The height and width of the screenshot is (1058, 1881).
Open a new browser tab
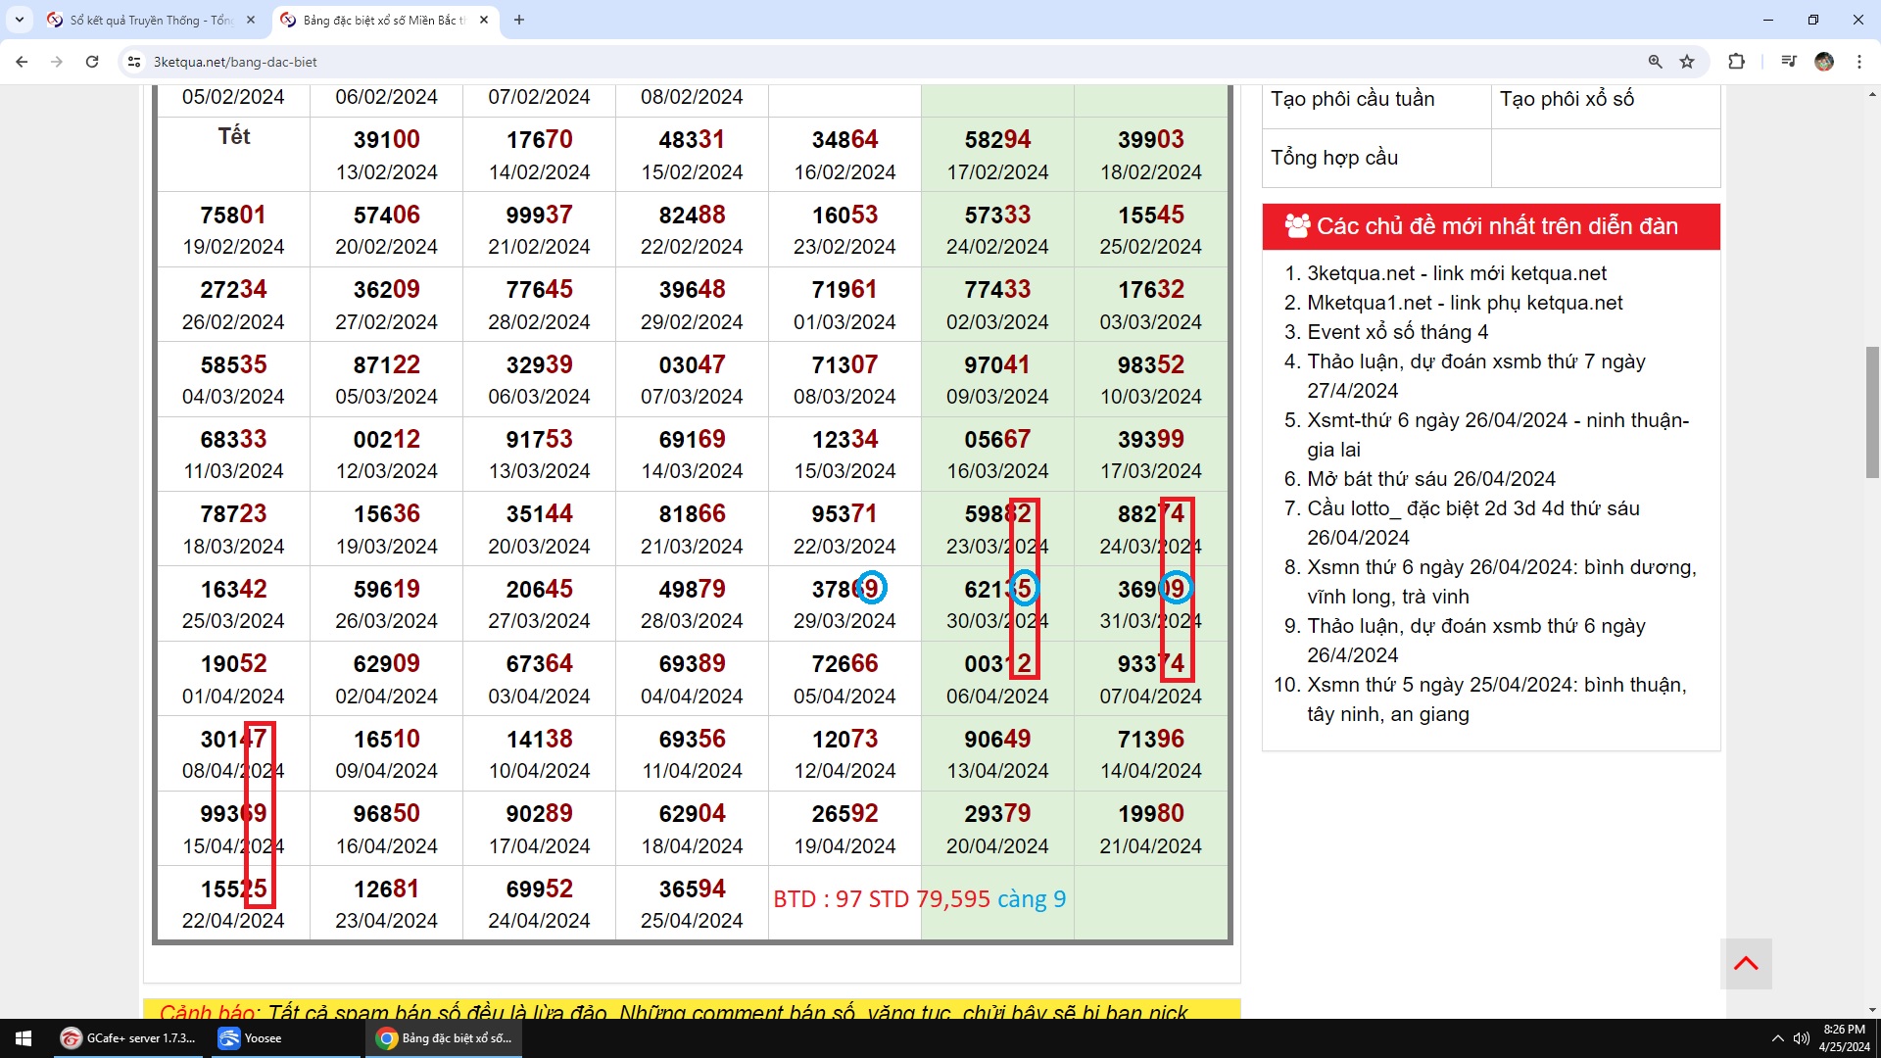pyautogui.click(x=519, y=20)
